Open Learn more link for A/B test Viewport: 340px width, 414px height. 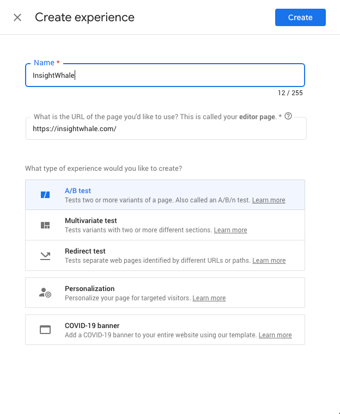click(269, 200)
